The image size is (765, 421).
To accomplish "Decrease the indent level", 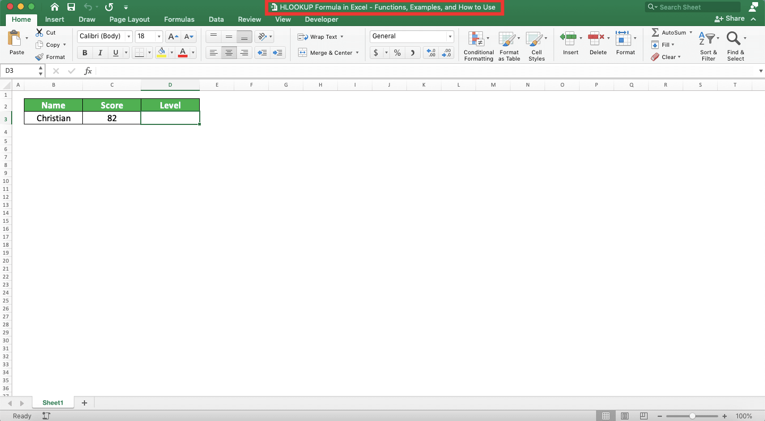I will [262, 53].
